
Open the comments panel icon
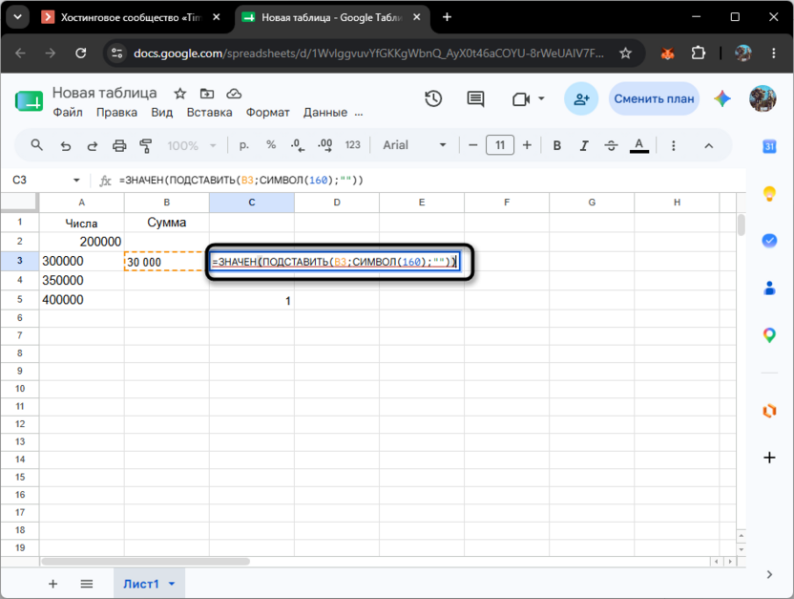click(x=475, y=98)
